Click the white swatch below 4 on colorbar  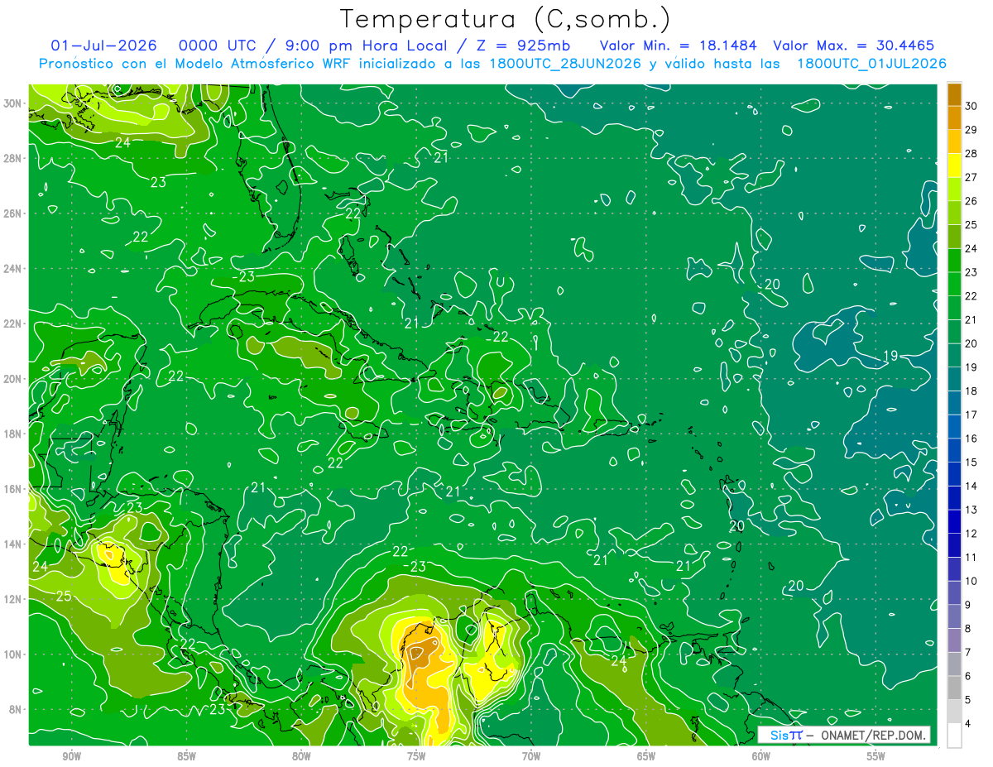click(954, 736)
